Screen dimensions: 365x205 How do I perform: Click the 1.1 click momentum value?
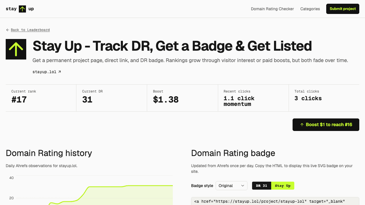pyautogui.click(x=239, y=101)
